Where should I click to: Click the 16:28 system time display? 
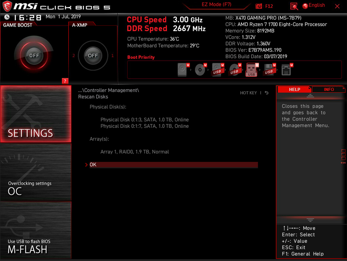(27, 17)
